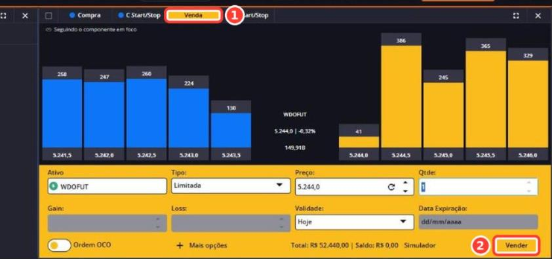Click the Vender button
552x259 pixels.
point(517,245)
